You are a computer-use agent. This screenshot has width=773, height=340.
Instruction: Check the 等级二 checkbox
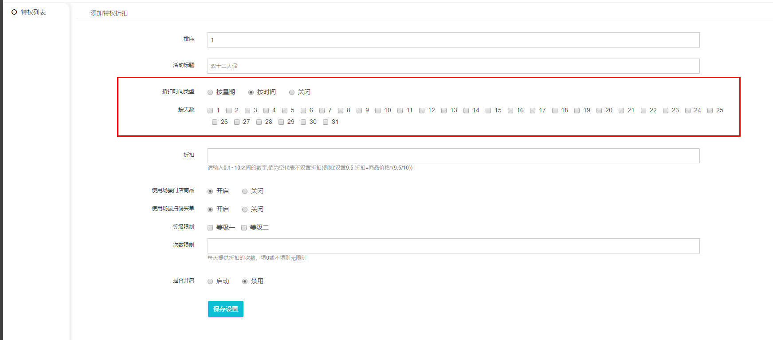[244, 228]
